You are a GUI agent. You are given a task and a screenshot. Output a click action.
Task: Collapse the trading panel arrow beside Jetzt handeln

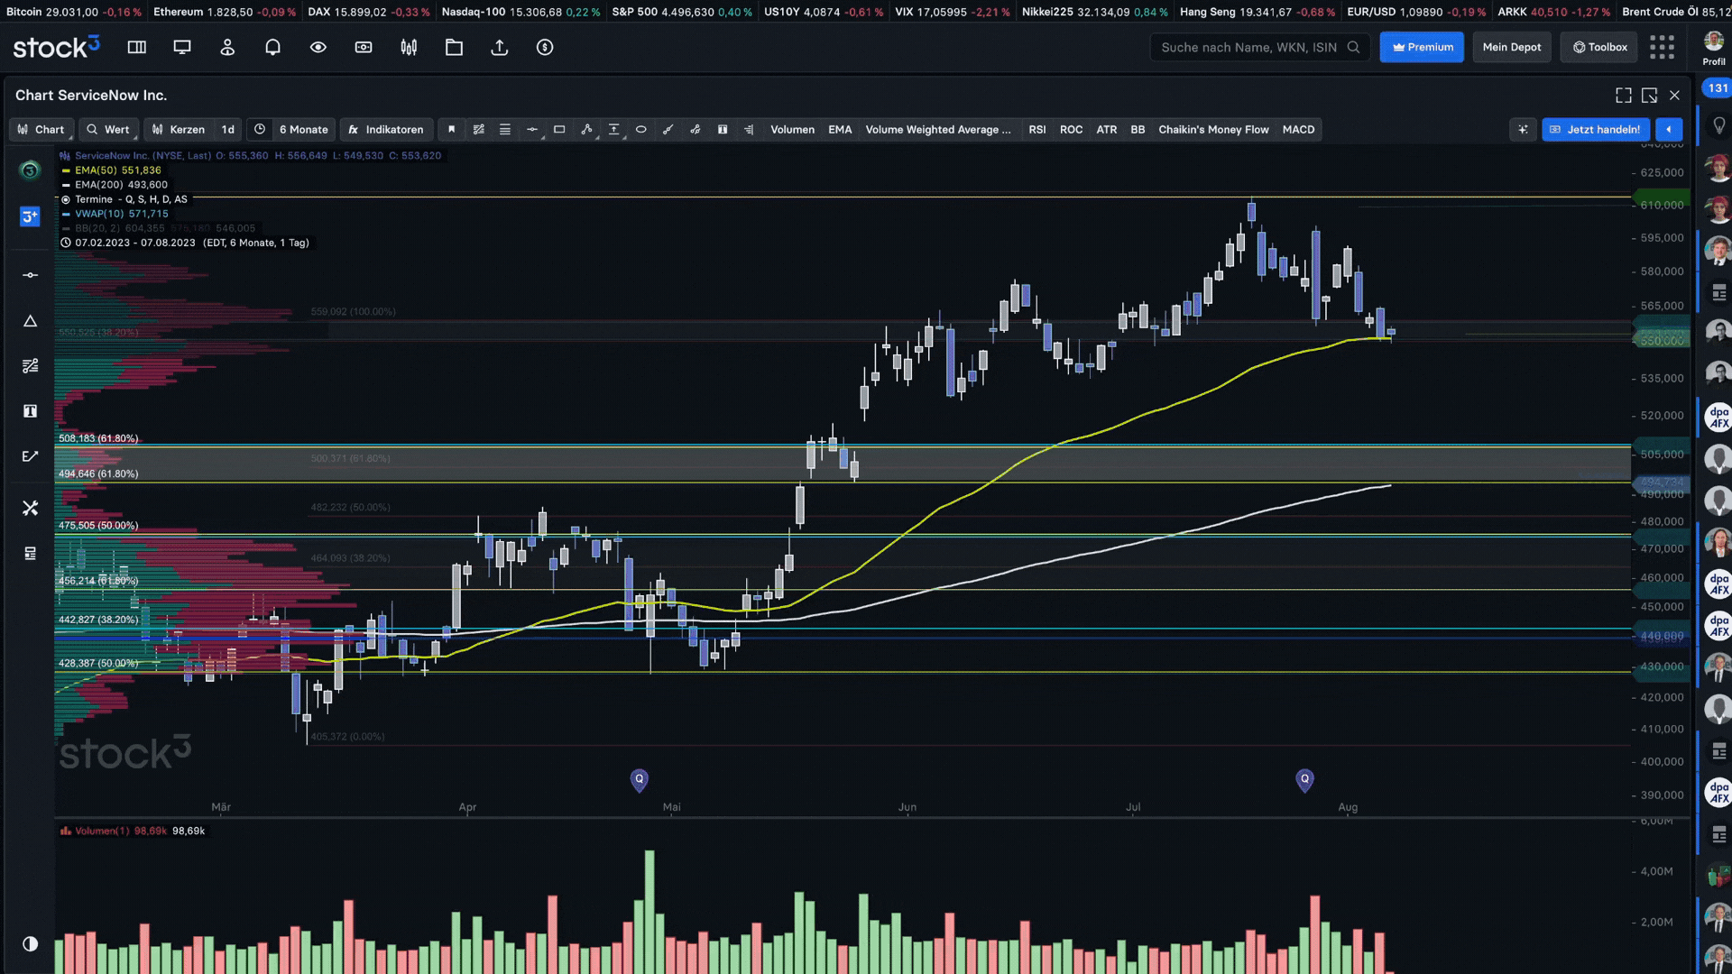1669,129
